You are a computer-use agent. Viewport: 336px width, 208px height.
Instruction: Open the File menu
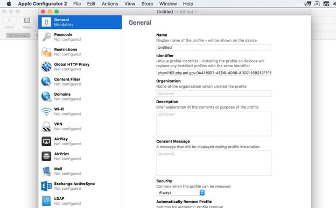(77, 4)
